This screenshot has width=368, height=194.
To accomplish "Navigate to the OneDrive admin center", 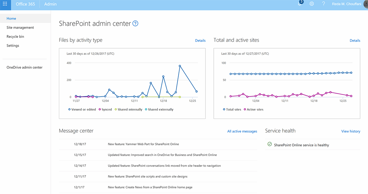I will point(24,67).
